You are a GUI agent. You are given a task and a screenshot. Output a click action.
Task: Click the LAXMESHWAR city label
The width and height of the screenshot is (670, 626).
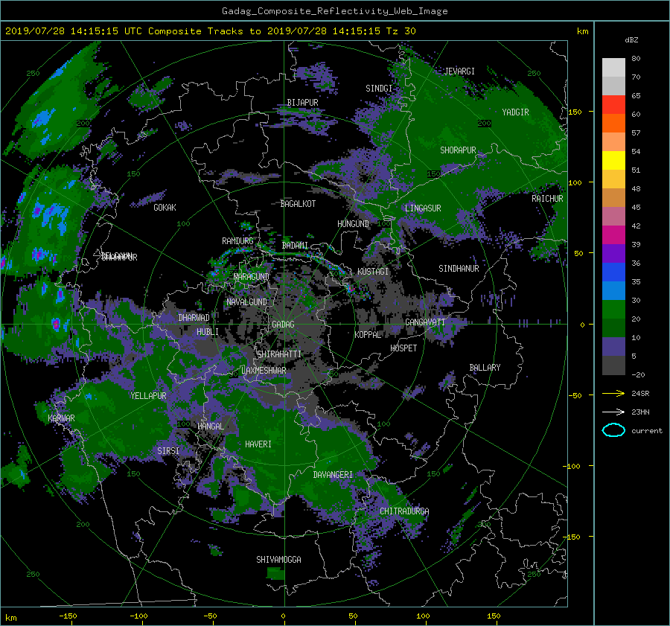pyautogui.click(x=264, y=371)
